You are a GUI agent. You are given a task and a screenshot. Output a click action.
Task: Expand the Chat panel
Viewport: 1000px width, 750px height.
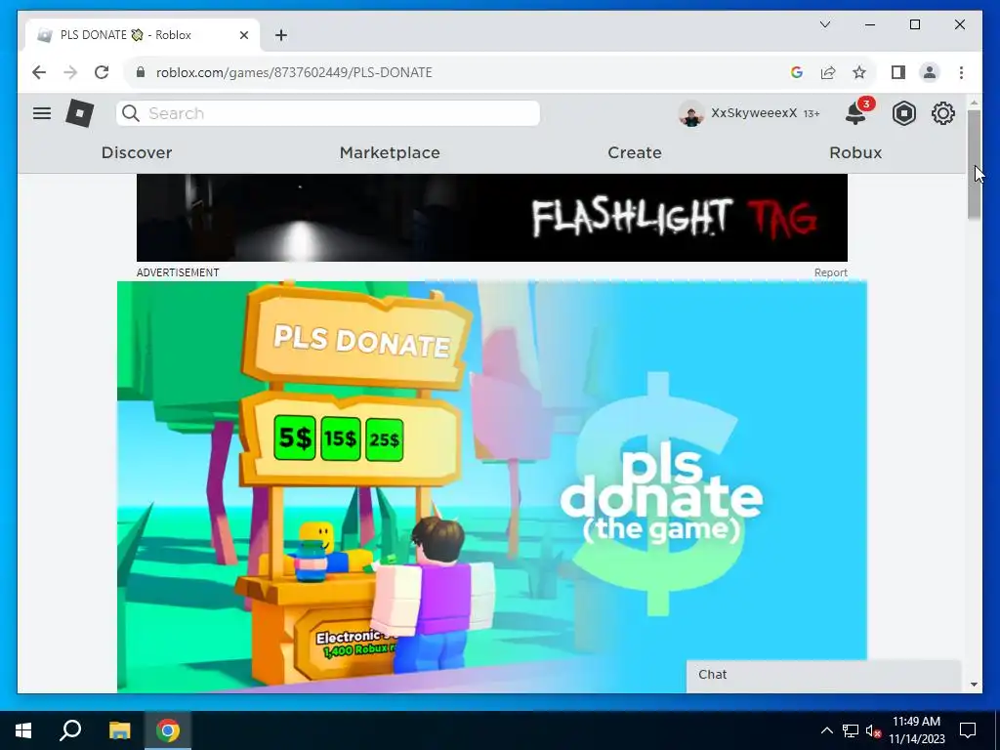pos(823,675)
